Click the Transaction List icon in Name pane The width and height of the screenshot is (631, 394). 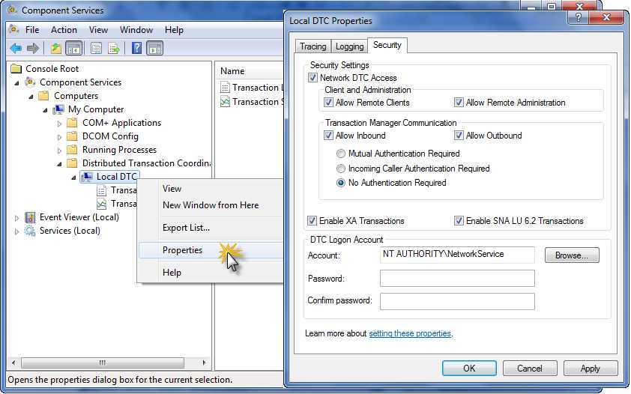tap(225, 87)
